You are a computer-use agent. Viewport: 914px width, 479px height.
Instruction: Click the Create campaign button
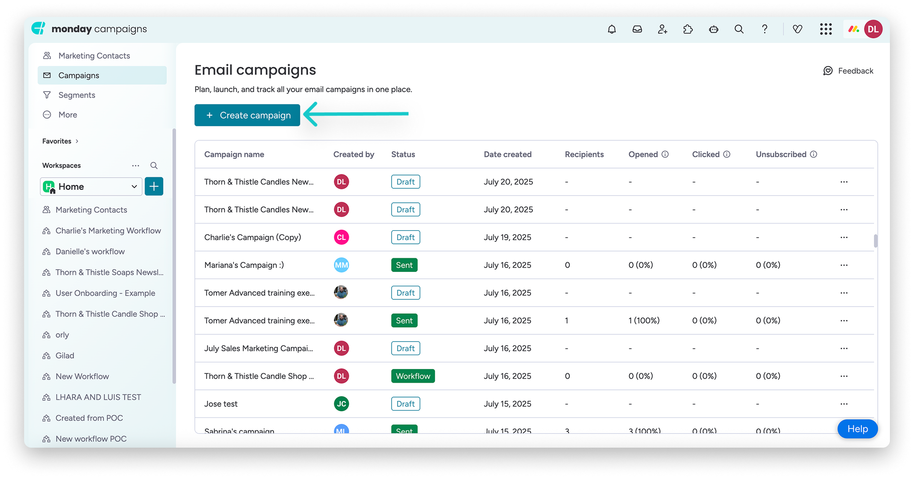pos(247,115)
